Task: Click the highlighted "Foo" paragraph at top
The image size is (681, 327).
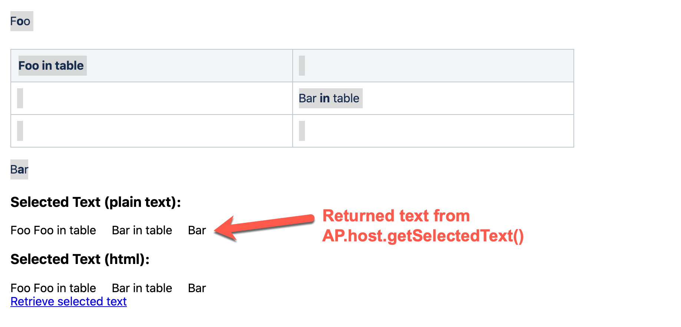Action: (20, 21)
